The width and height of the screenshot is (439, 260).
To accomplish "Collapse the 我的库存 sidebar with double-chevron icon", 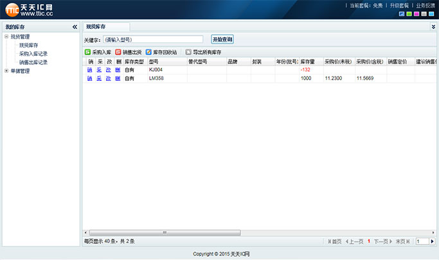I will click(75, 27).
